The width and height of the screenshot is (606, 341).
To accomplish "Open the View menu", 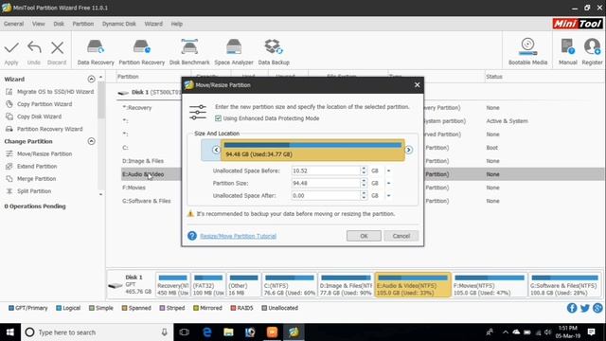I will pos(38,24).
